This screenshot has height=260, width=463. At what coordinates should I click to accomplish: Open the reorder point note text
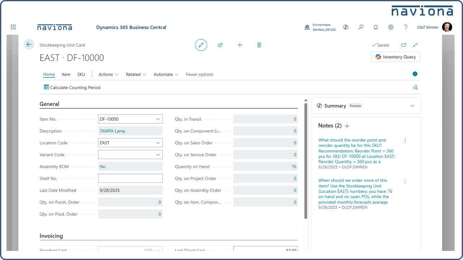[357, 151]
